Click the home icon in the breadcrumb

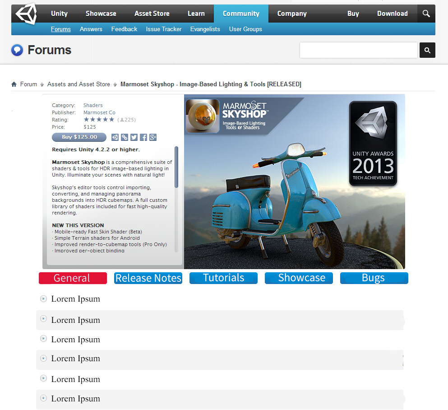[x=14, y=84]
